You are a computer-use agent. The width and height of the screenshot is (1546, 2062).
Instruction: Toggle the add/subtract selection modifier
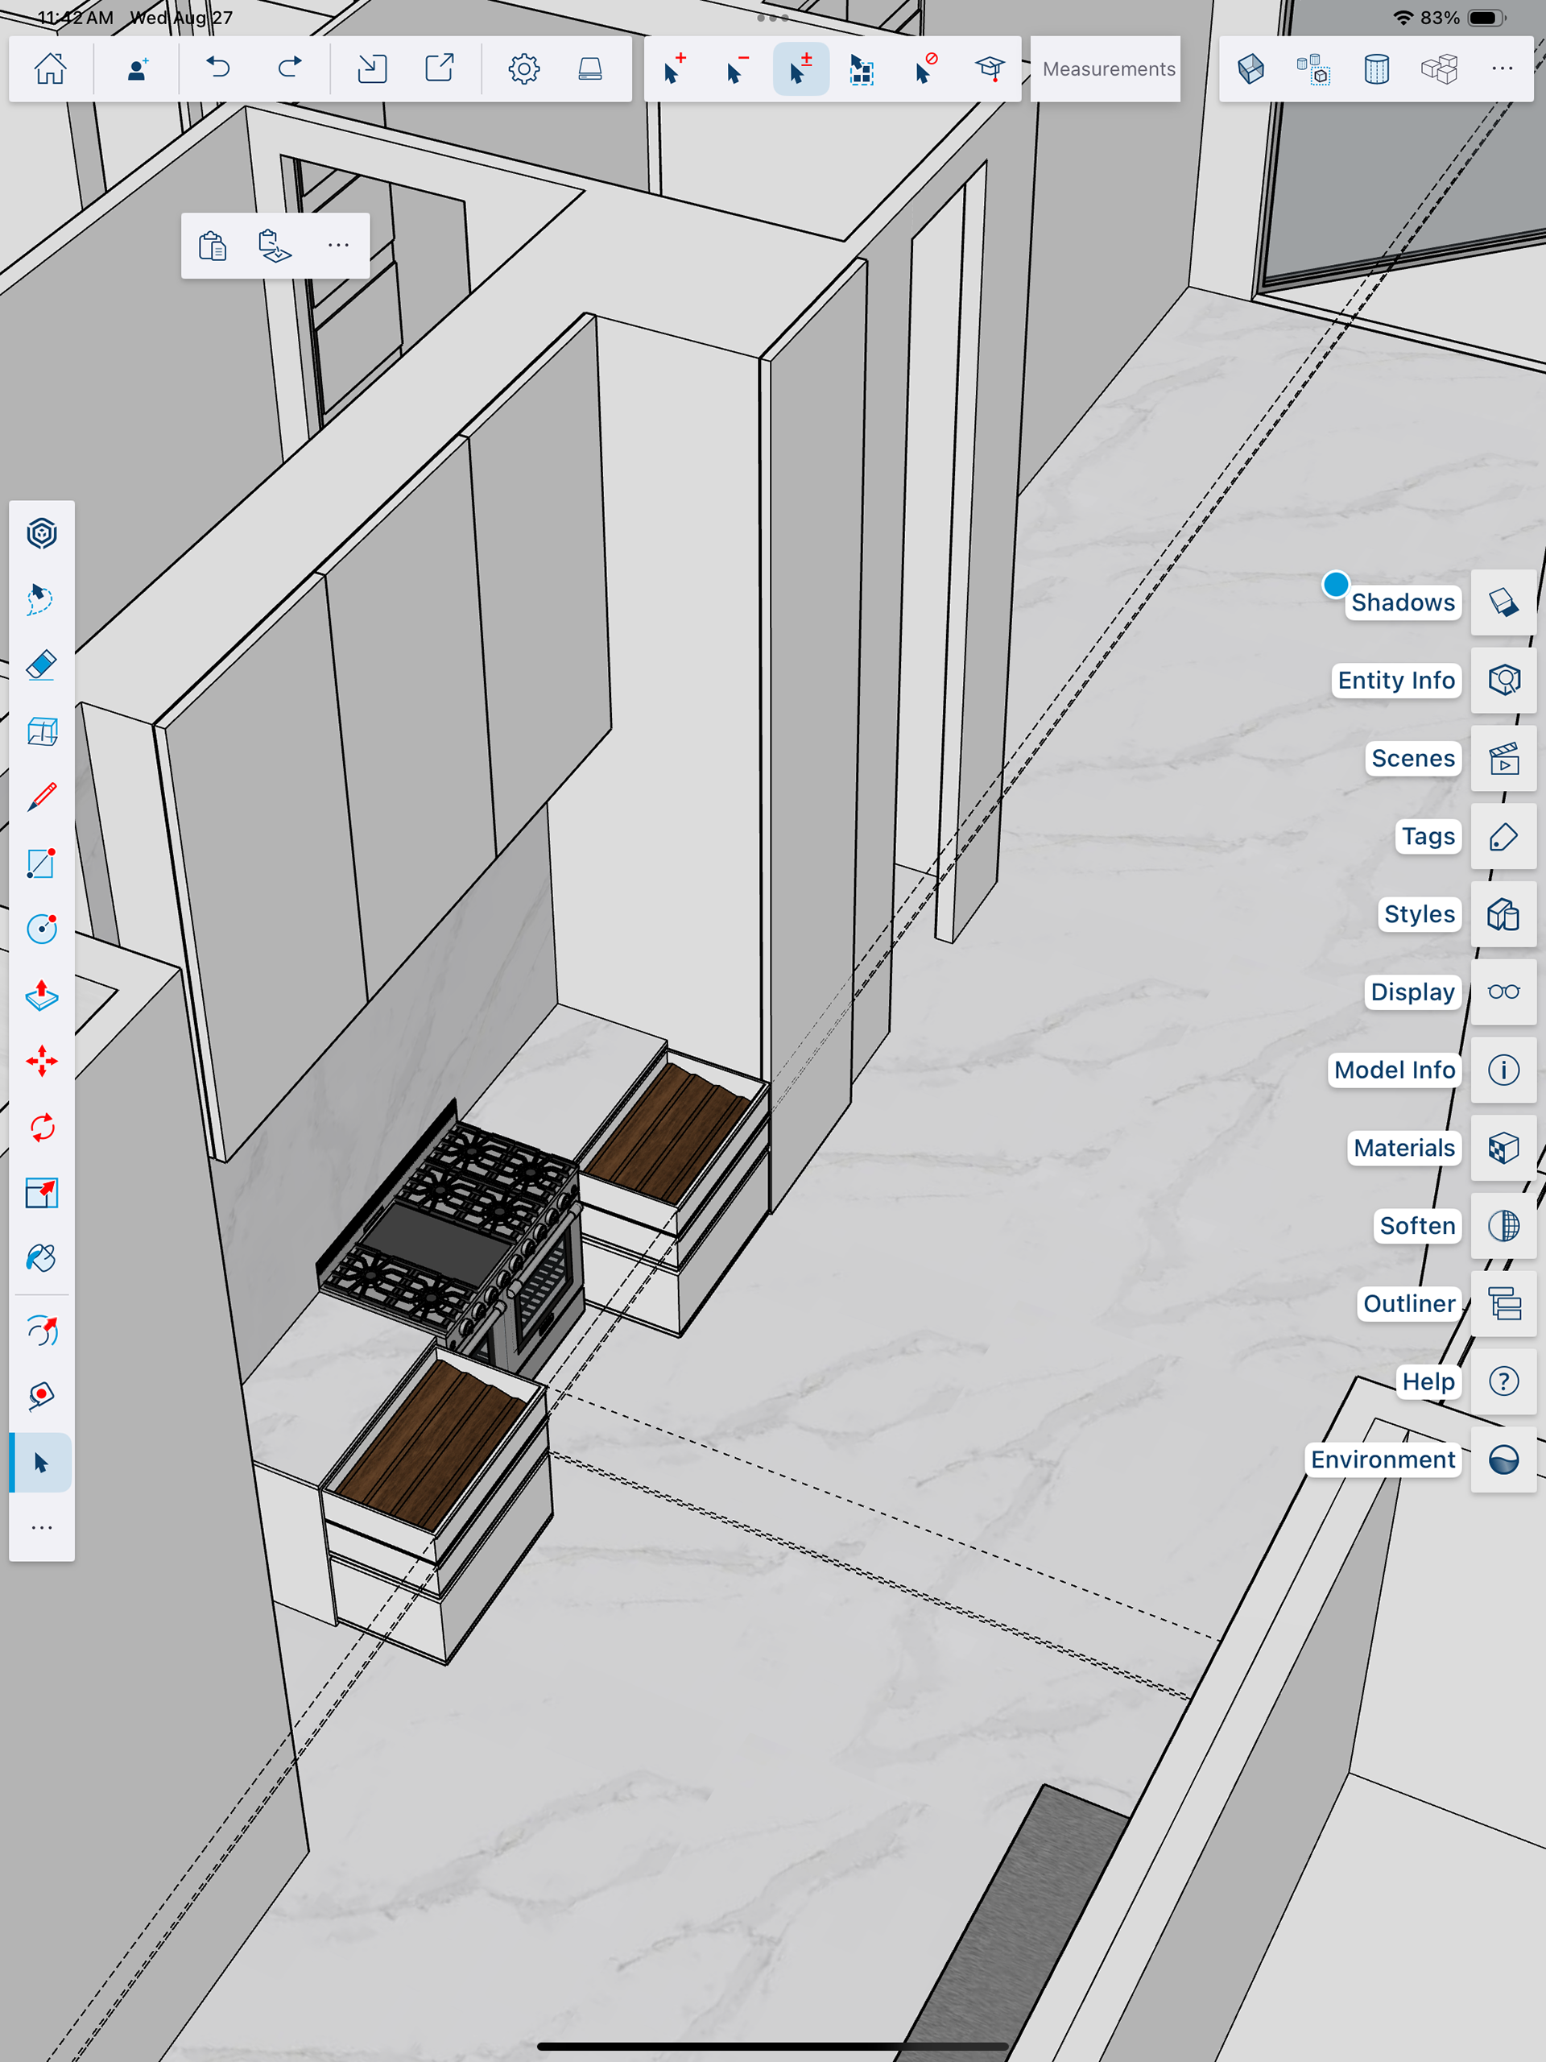click(x=800, y=69)
